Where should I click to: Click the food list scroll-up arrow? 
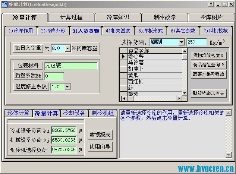pos(185,51)
